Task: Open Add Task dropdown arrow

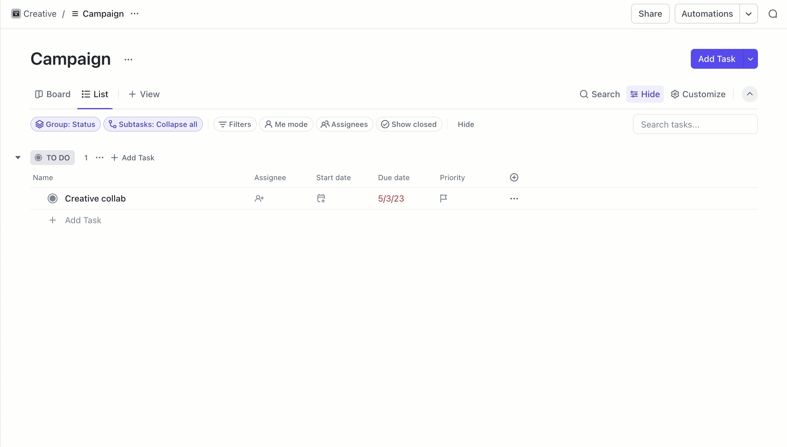Action: click(750, 59)
